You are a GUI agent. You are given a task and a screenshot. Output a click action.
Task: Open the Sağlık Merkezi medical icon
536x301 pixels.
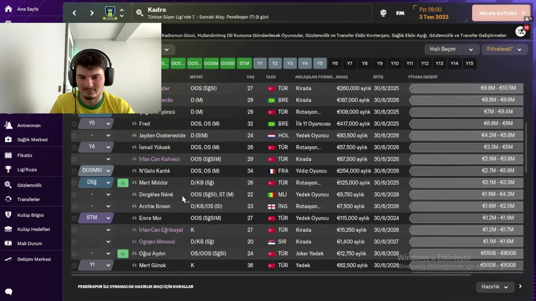pos(8,140)
